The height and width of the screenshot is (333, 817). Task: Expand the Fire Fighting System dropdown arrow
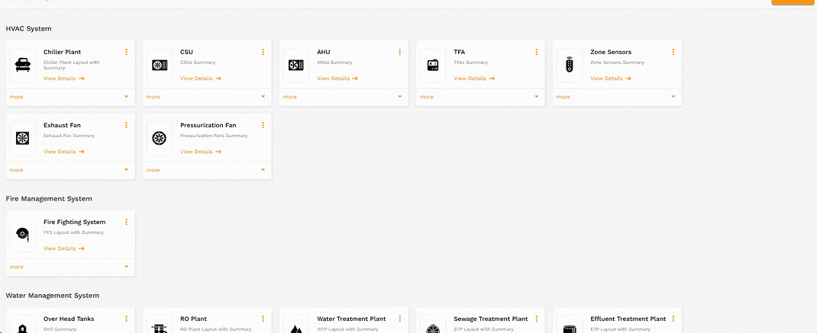point(126,267)
